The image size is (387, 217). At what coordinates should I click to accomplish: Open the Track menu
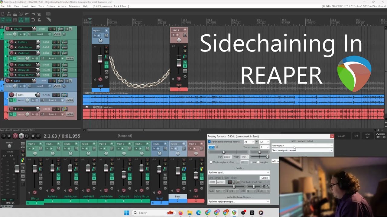(41, 6)
